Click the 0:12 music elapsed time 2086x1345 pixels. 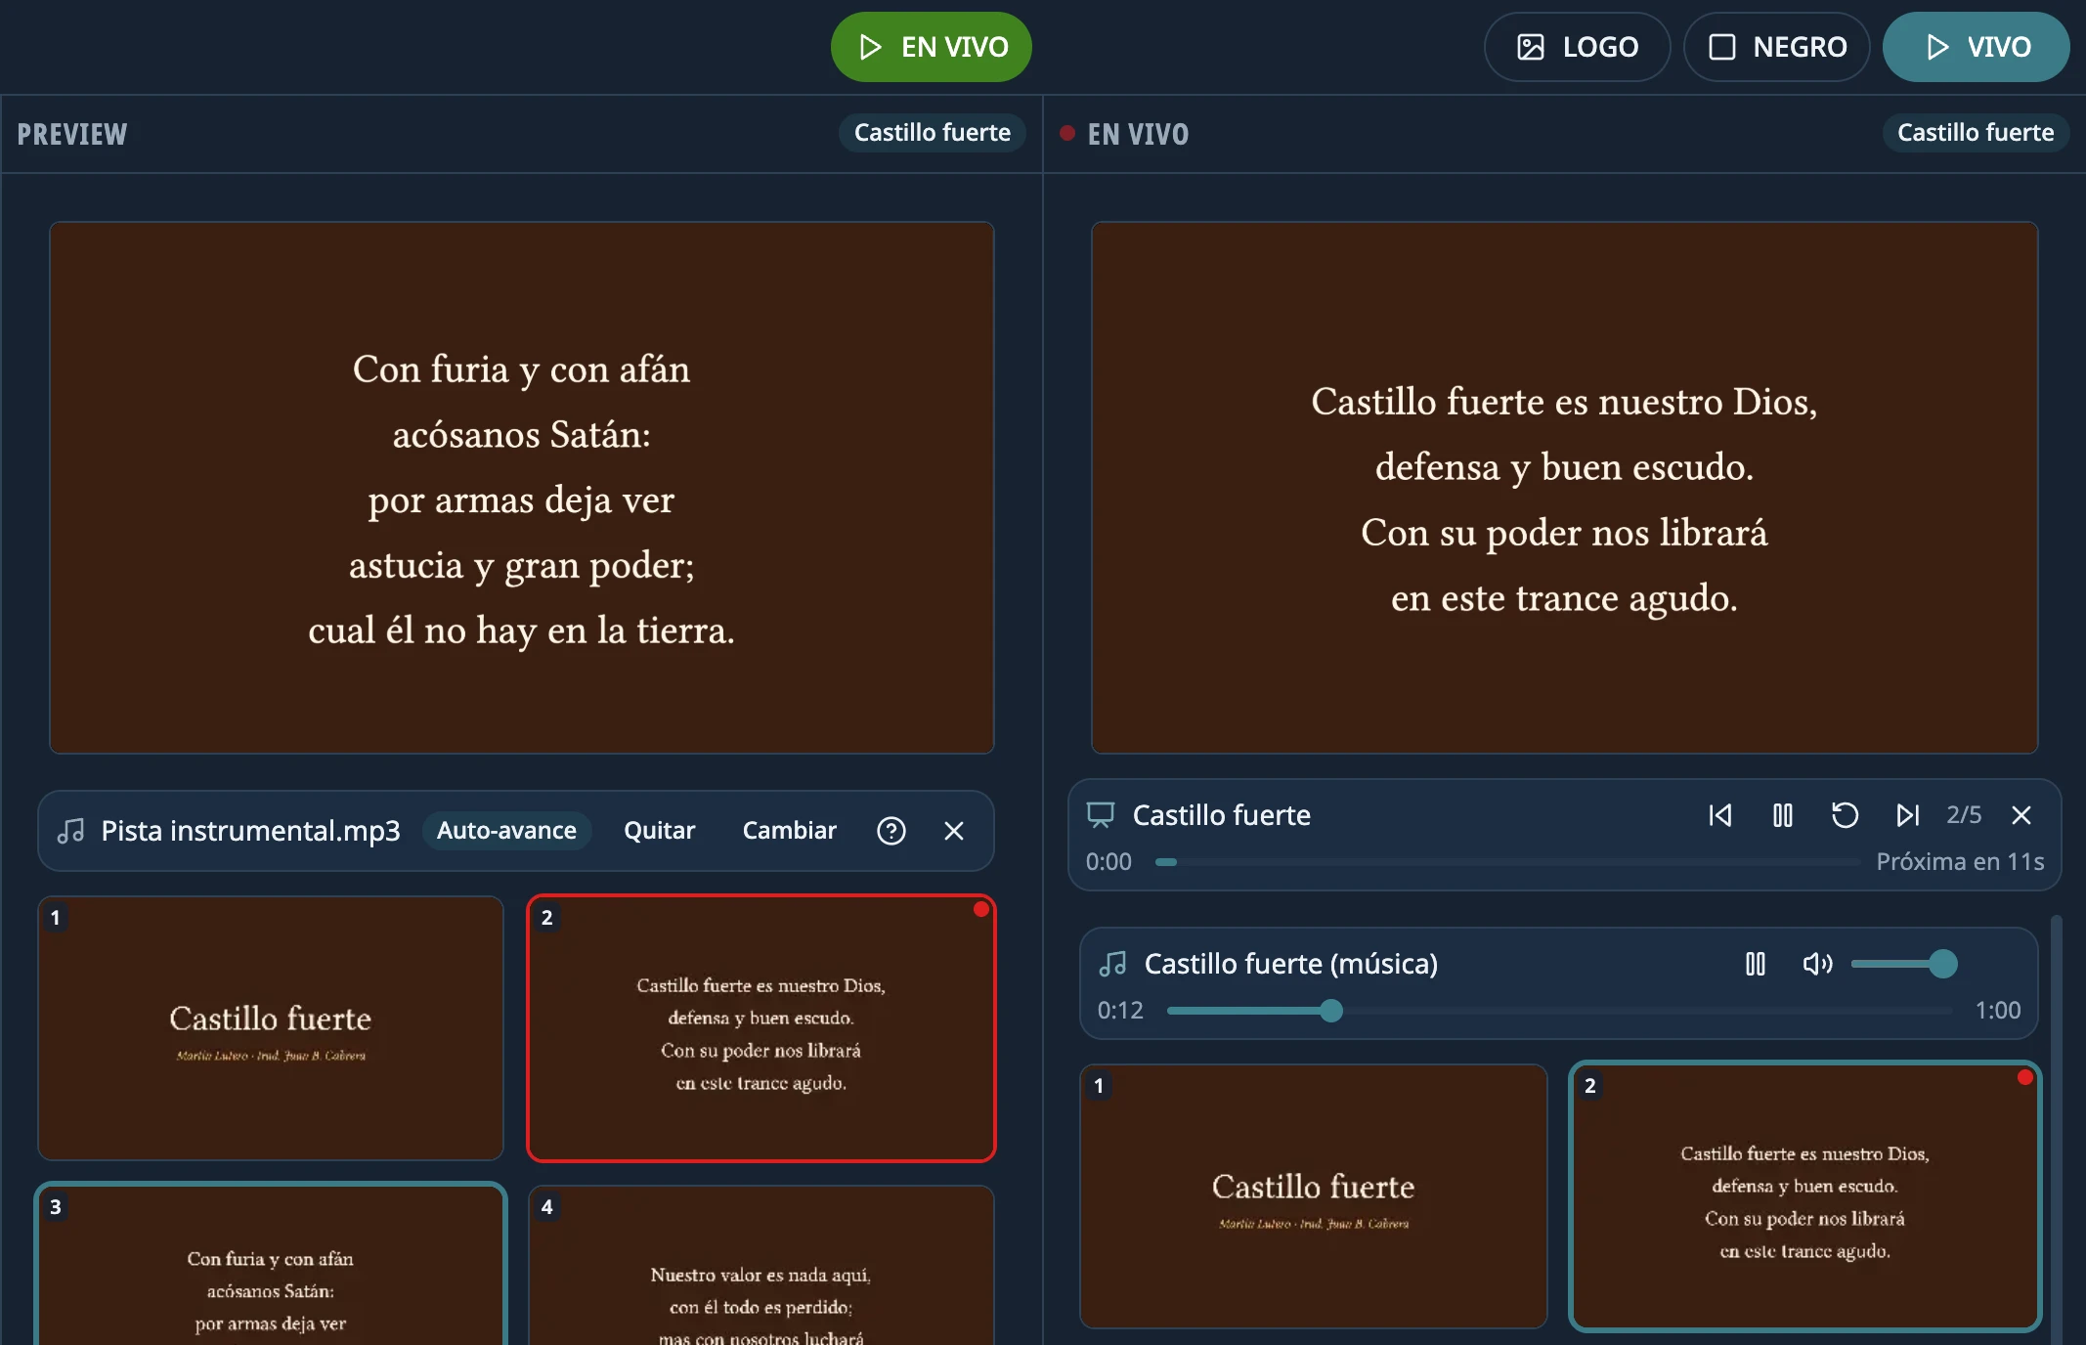click(x=1120, y=1011)
